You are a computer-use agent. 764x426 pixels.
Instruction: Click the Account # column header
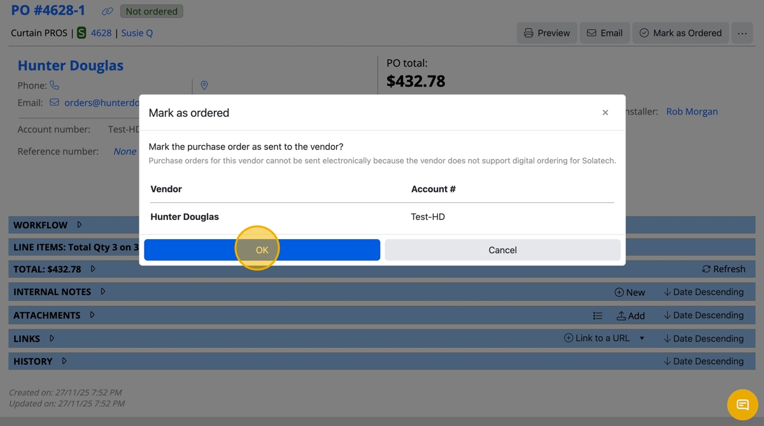pyautogui.click(x=434, y=189)
